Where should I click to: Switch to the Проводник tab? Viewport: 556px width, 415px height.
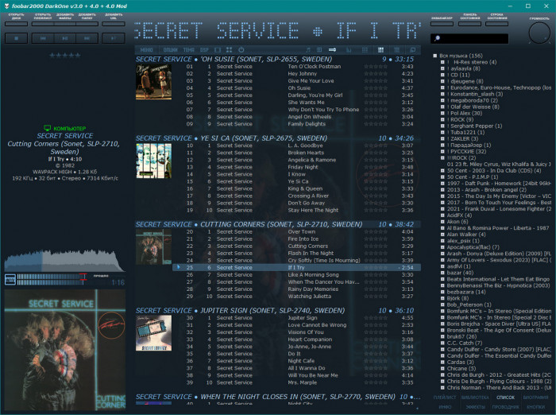coord(505,407)
